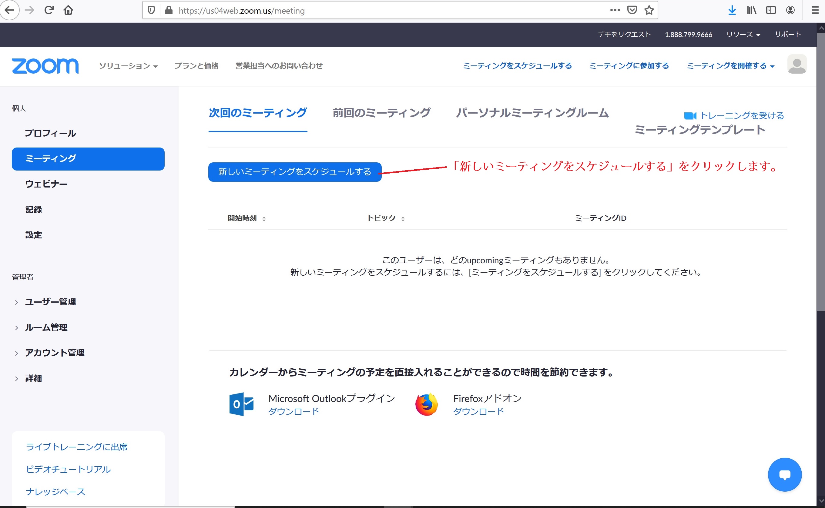Viewport: 825px width, 508px height.
Task: Open プランと価格 page
Action: 196,66
